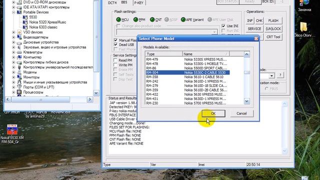Click the models list scrollbar thumb

(x=246, y=72)
